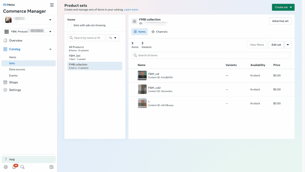
Task: Select the FMB collection set
Action: click(x=95, y=66)
